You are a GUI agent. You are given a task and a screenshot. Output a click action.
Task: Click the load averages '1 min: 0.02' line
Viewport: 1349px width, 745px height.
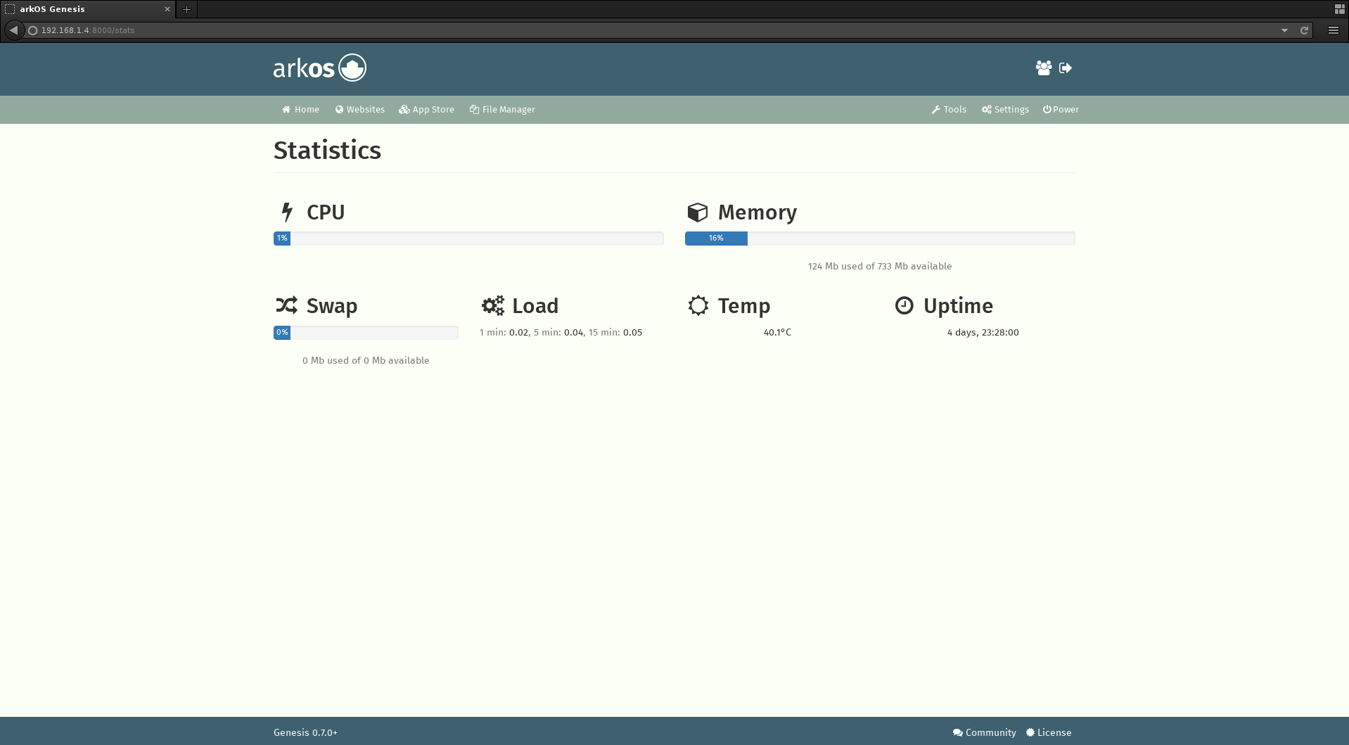coord(561,333)
